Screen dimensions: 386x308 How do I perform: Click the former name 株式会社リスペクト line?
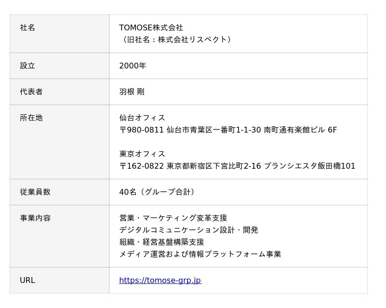(x=177, y=40)
